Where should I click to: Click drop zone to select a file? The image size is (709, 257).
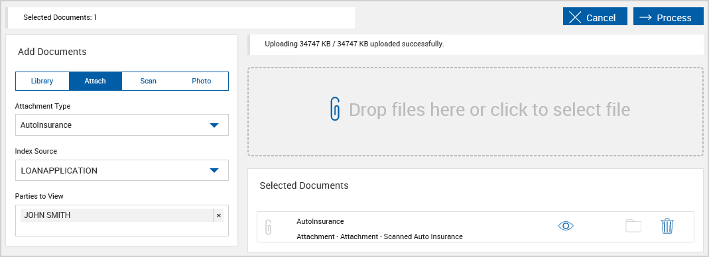(476, 111)
